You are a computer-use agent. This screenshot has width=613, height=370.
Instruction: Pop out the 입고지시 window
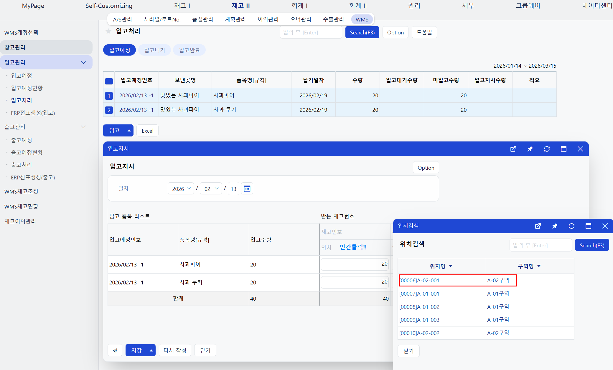point(513,149)
